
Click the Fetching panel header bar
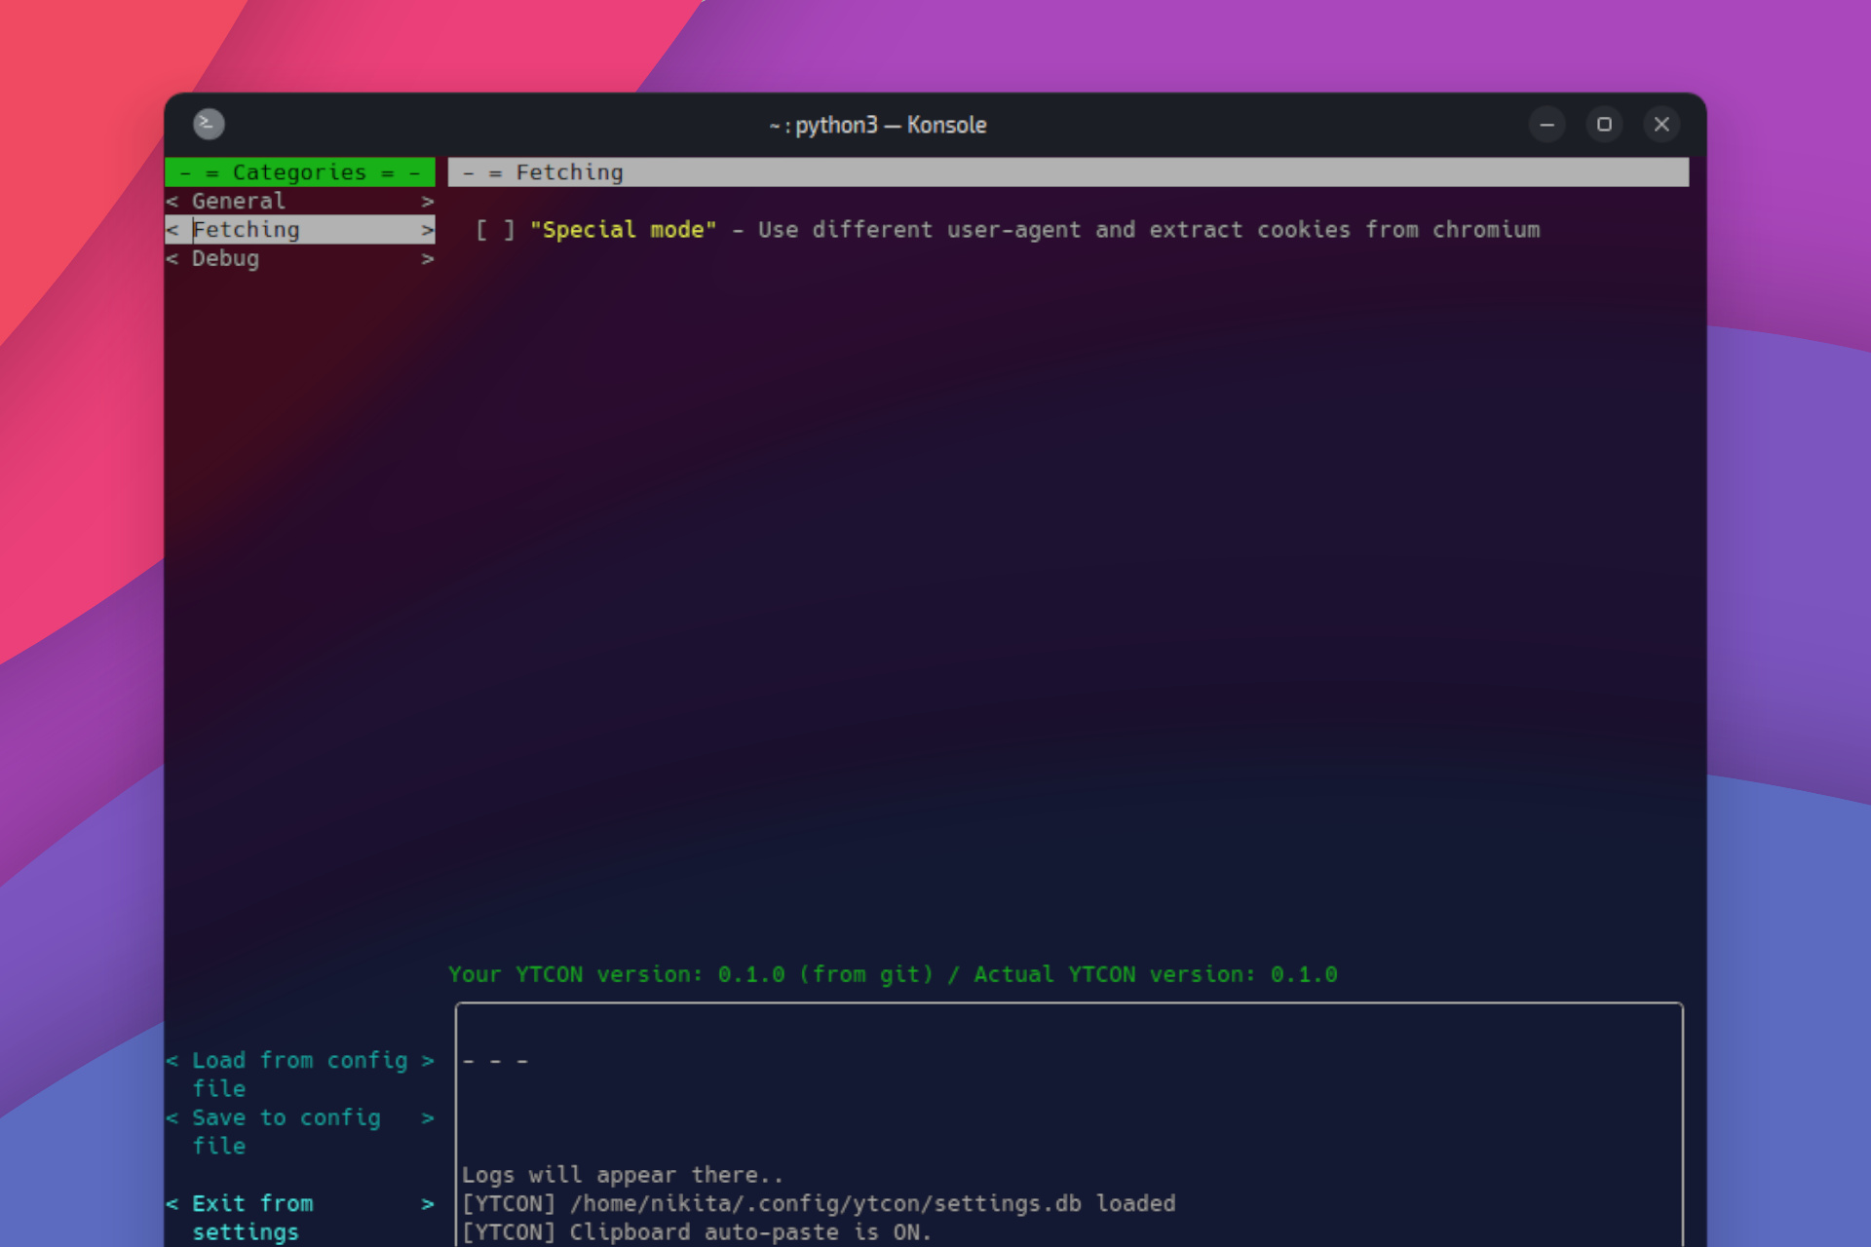click(1067, 172)
